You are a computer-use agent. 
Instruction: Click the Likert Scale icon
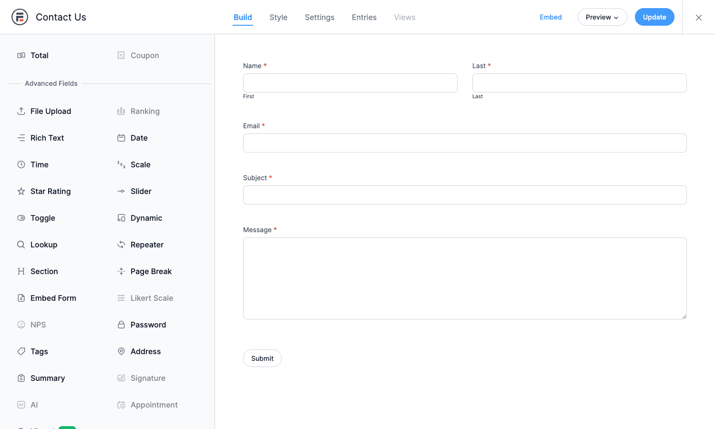coord(121,298)
